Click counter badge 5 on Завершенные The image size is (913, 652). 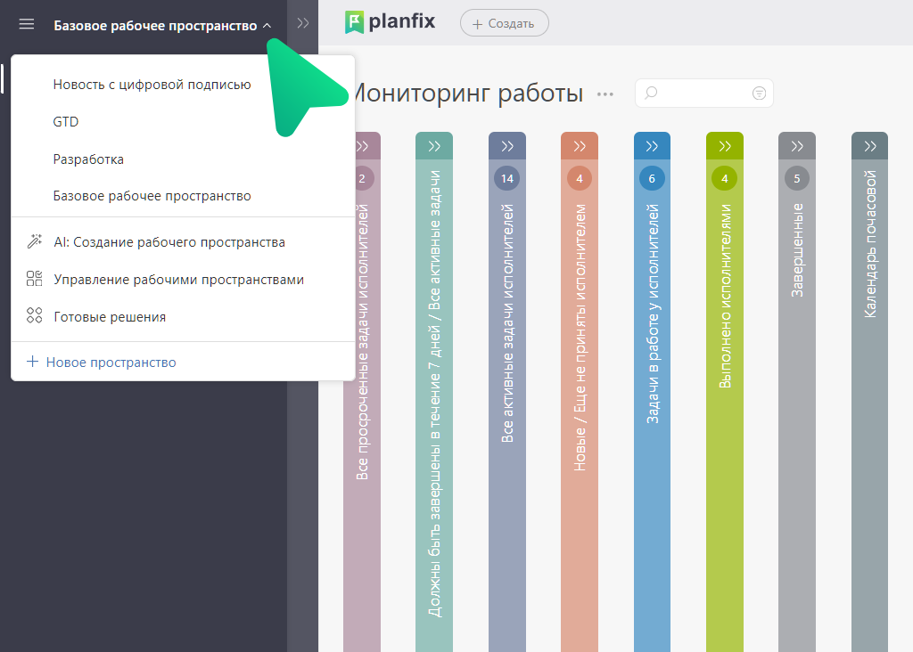coord(797,178)
